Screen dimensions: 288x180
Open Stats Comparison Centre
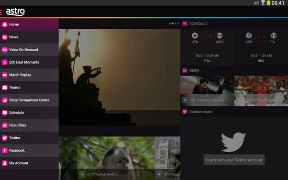pos(29,100)
